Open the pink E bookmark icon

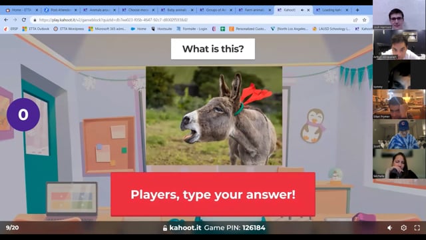(x=214, y=29)
